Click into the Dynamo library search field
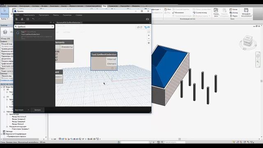Screen dimensions: 263x148 (34, 27)
